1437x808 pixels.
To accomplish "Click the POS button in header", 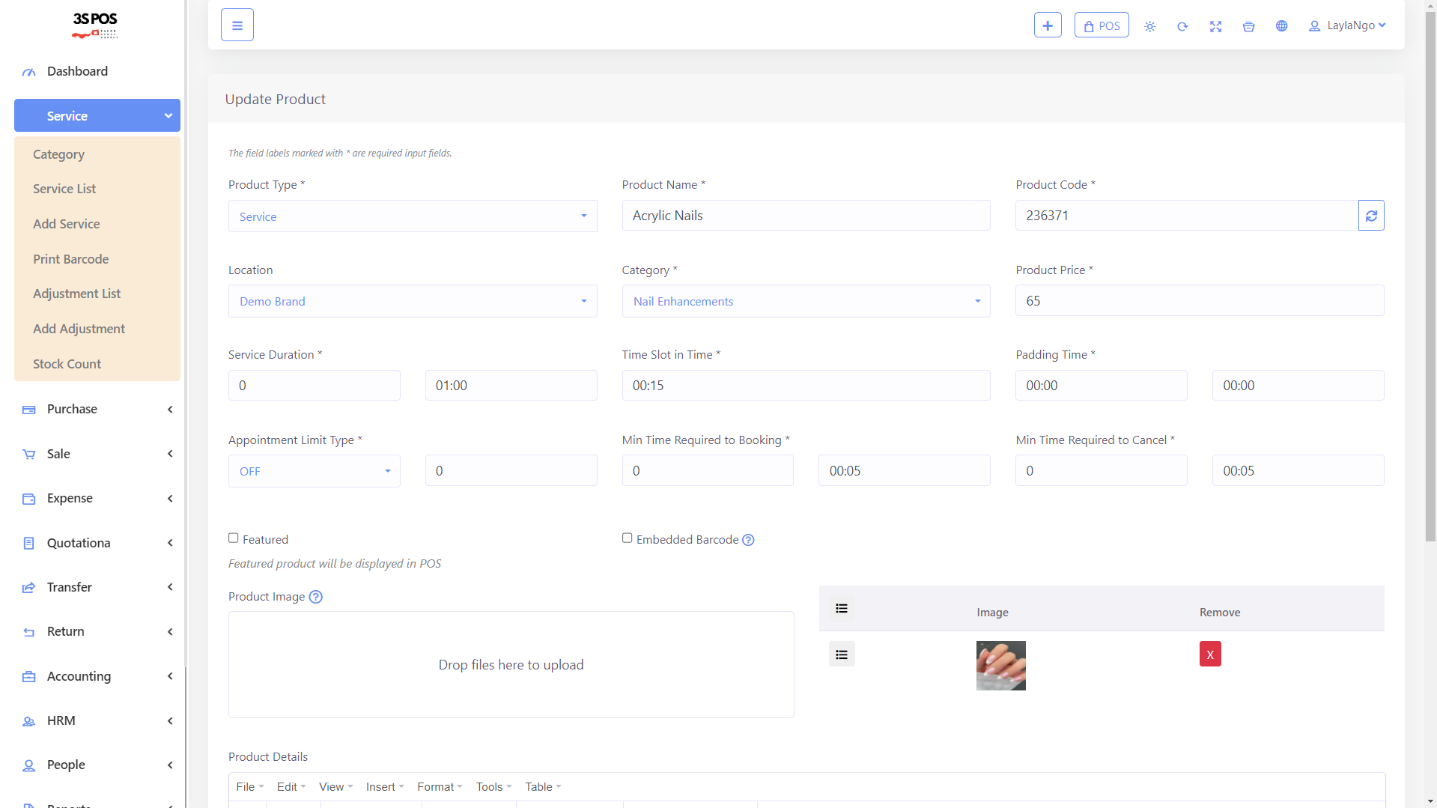I will click(1101, 25).
